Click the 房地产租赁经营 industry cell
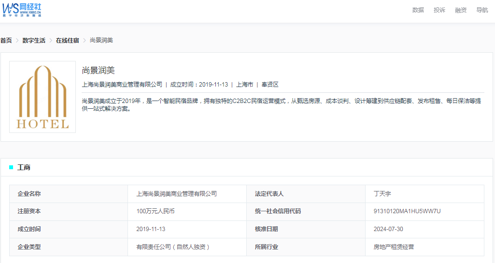495x263 pixels. (x=394, y=247)
